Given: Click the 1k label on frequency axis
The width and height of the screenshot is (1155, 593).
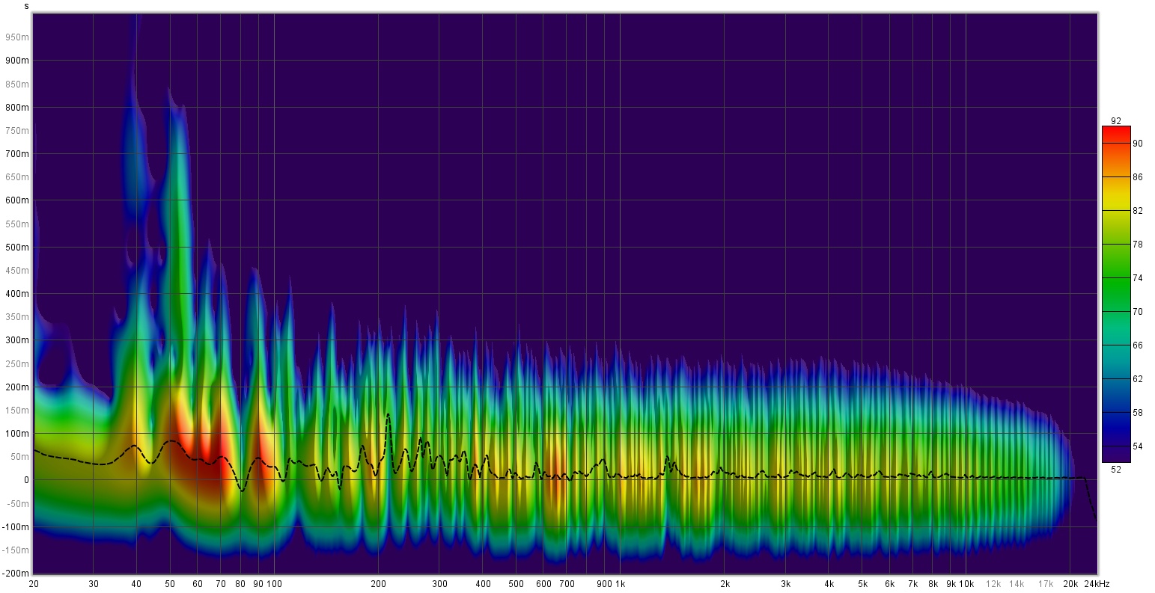Looking at the screenshot, I should [x=621, y=583].
